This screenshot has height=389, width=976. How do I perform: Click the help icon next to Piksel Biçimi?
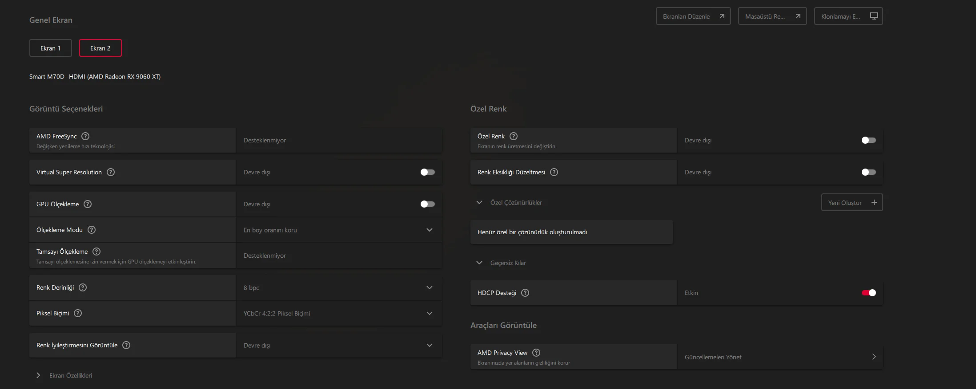click(78, 313)
